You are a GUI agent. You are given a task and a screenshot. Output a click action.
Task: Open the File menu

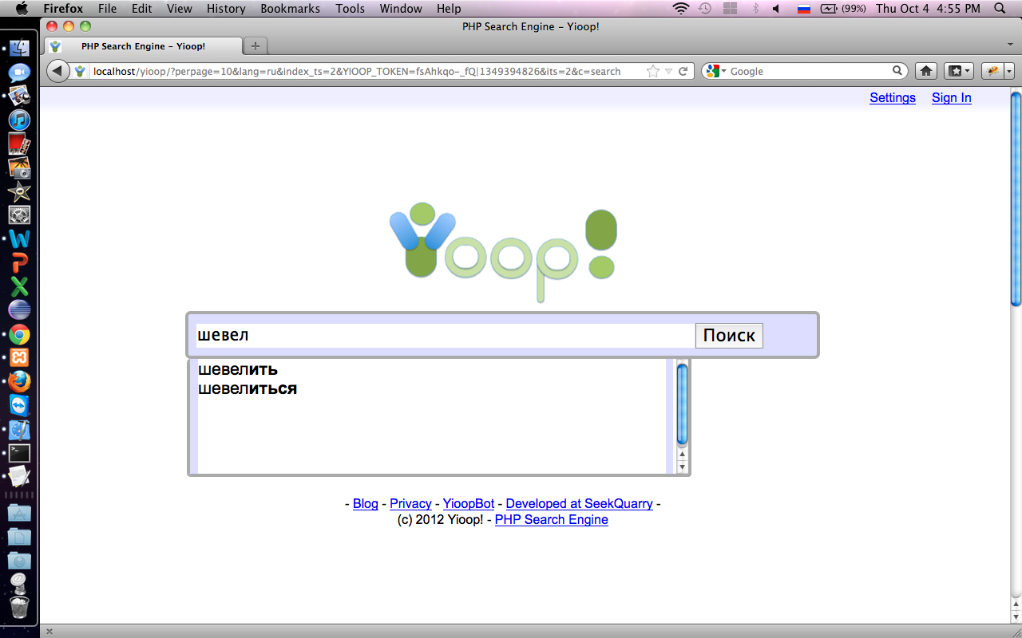click(107, 9)
